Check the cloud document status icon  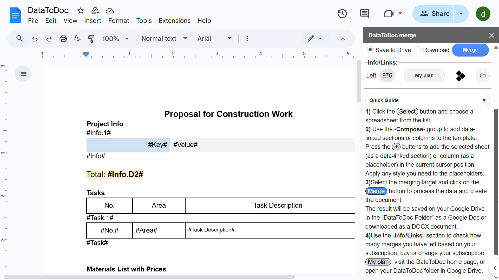click(110, 11)
